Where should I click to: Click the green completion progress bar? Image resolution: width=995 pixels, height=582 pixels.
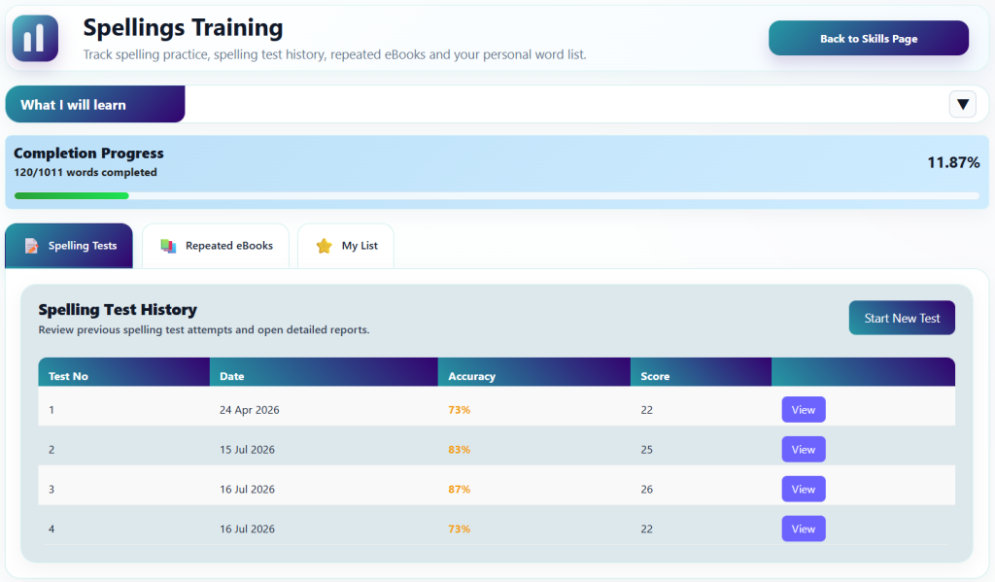(72, 196)
